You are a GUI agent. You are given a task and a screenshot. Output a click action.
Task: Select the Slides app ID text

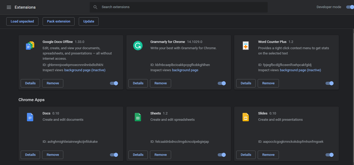click(291, 142)
